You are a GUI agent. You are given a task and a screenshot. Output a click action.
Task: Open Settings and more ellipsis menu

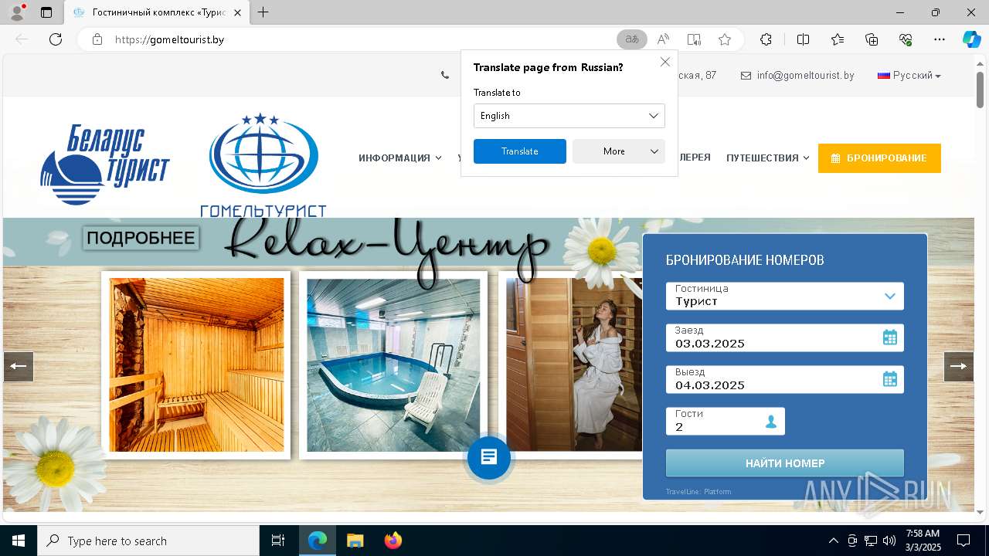[940, 39]
